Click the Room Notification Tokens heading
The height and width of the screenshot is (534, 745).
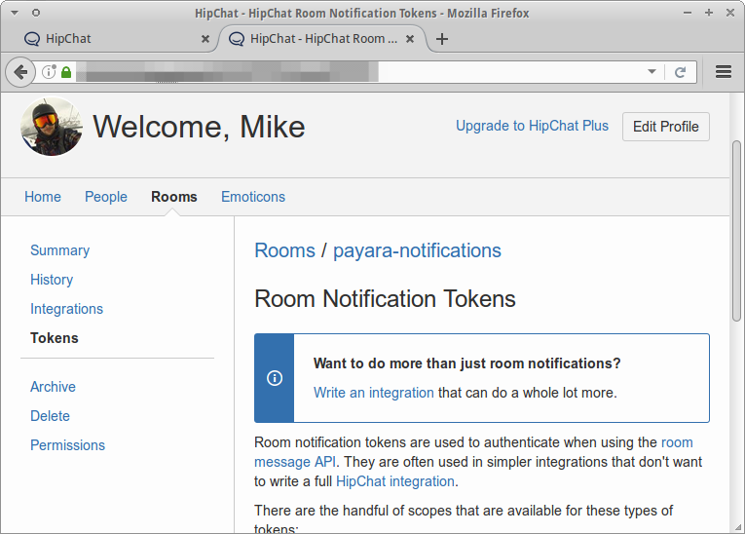point(385,298)
